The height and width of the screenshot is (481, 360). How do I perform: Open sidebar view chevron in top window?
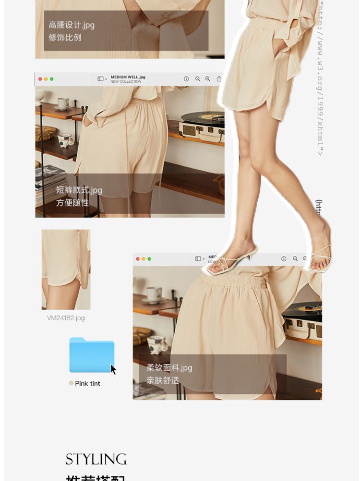(106, 79)
